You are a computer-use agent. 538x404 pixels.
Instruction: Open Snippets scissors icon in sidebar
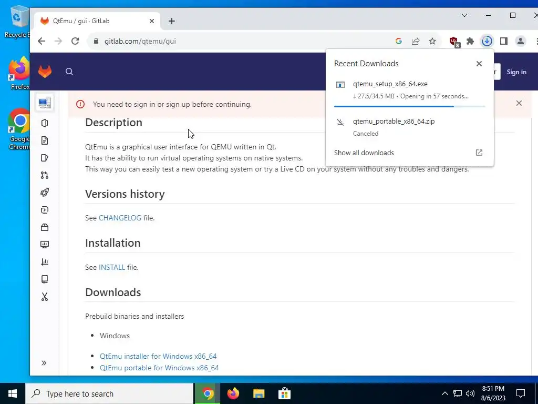tap(45, 297)
